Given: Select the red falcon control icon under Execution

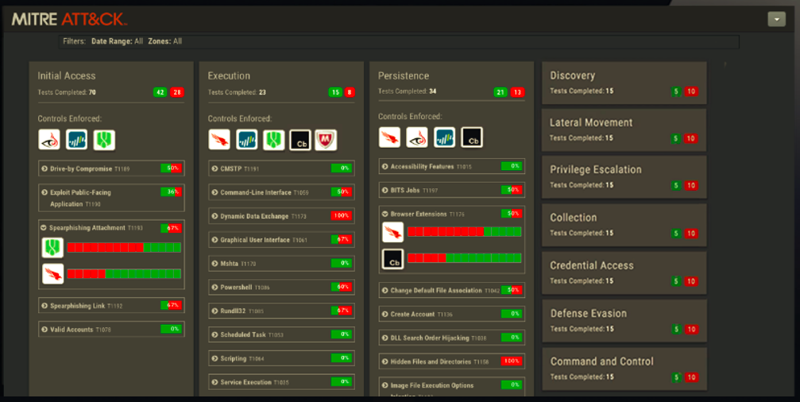Looking at the screenshot, I should 219,139.
